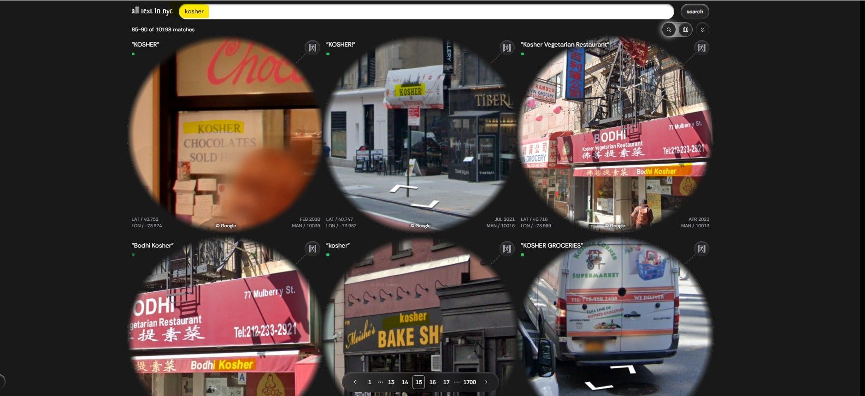
Task: Click the "MAN / 10016" location label
Action: pos(500,226)
